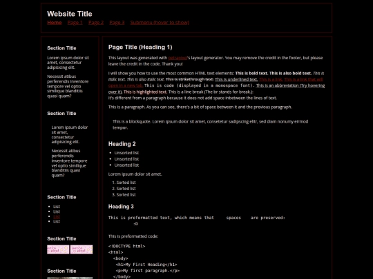Click the Page Title (Heading 1) heading
373x279 pixels.
point(140,48)
